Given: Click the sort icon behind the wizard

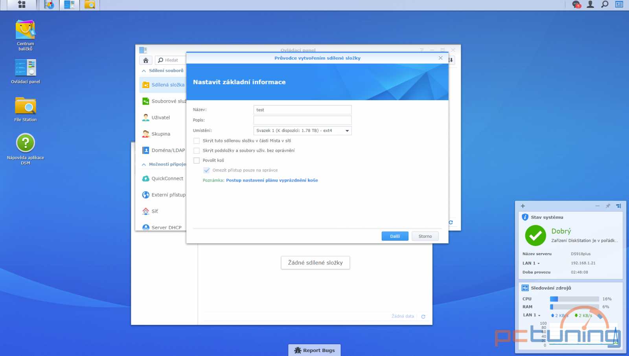Looking at the screenshot, I should pyautogui.click(x=451, y=60).
